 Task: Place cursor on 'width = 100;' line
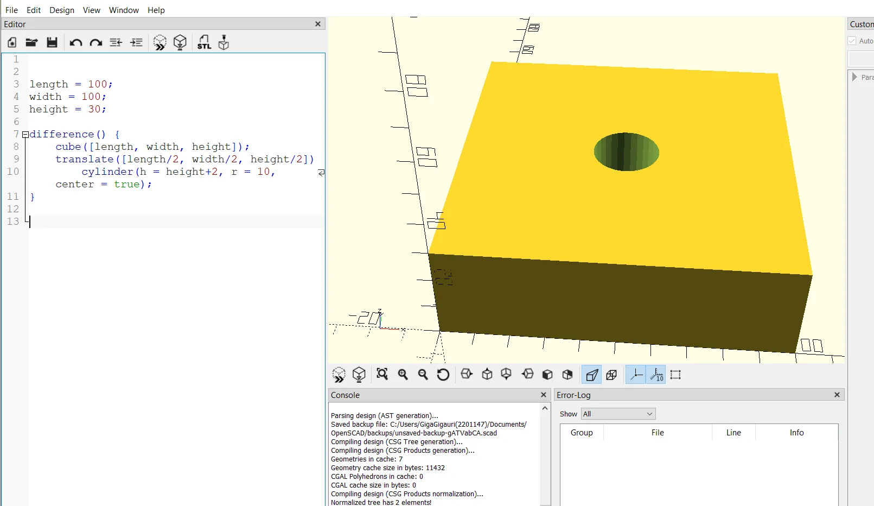click(x=68, y=97)
